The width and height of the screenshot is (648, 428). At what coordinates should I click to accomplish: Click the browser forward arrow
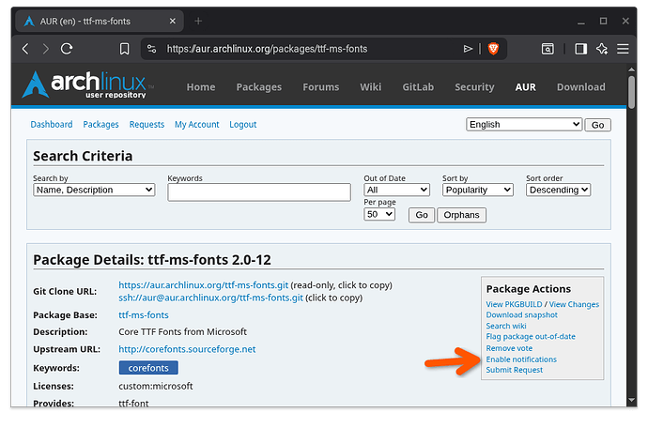click(45, 49)
